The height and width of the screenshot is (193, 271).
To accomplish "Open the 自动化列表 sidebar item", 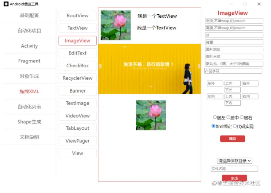I will pos(29,107).
